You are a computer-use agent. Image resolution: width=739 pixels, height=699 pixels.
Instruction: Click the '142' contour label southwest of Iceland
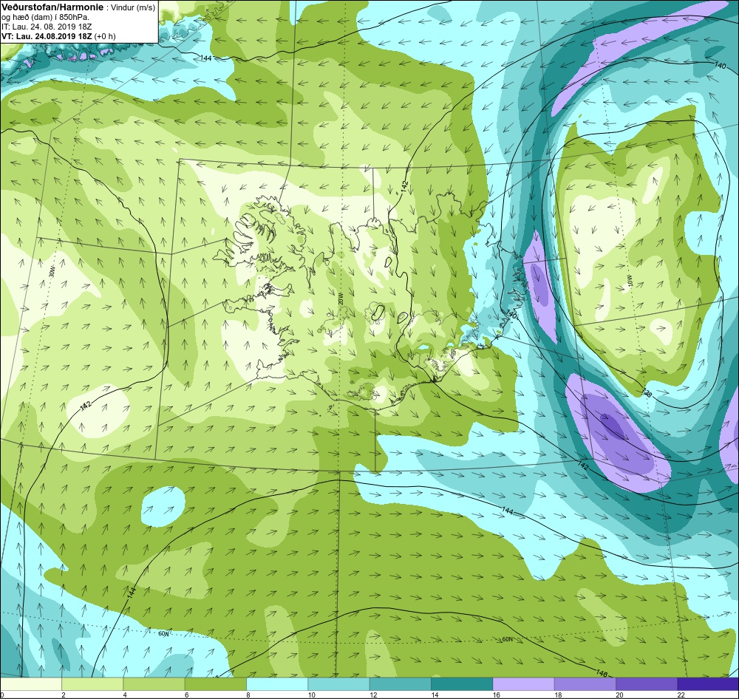(x=86, y=406)
